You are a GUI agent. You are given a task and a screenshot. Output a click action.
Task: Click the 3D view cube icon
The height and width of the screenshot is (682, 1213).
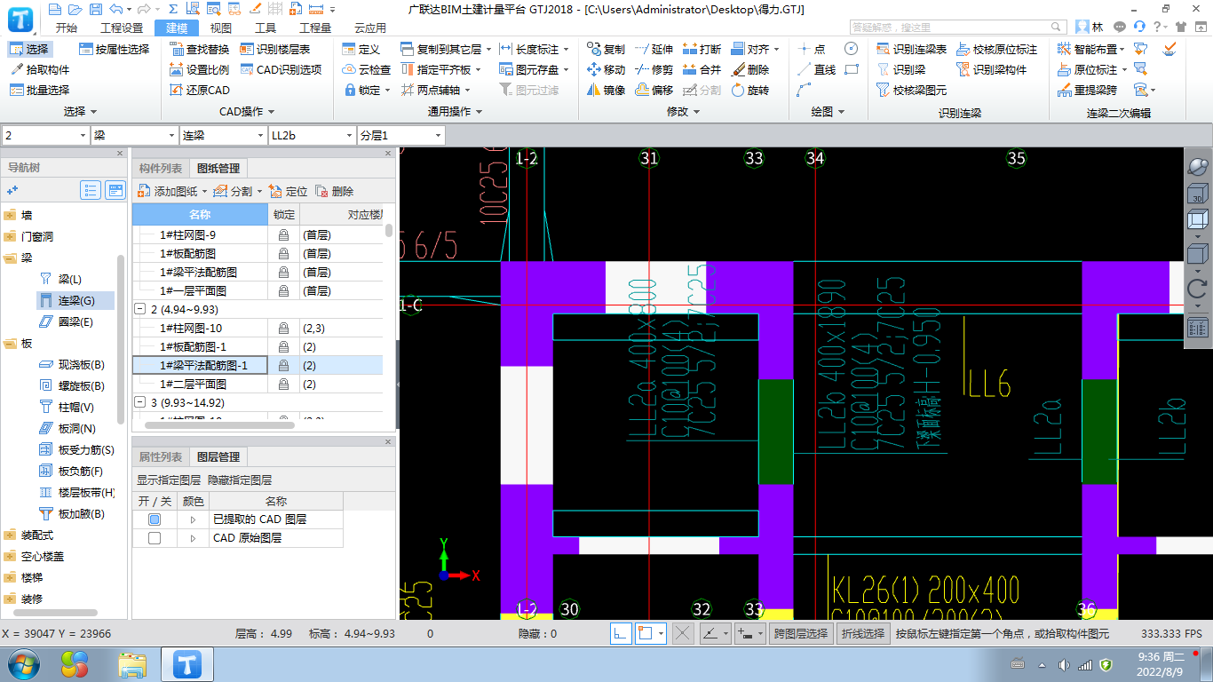(x=1198, y=193)
